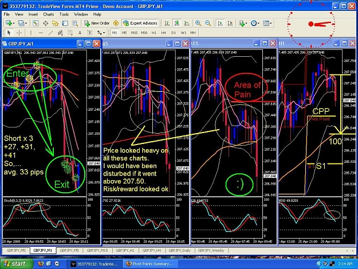The image size is (358, 269).
Task: Switch to Pivot Points Summary taskbar button
Action: click(x=151, y=264)
